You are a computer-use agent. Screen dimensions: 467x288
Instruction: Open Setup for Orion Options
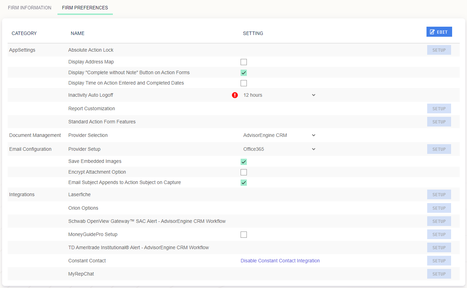click(439, 208)
